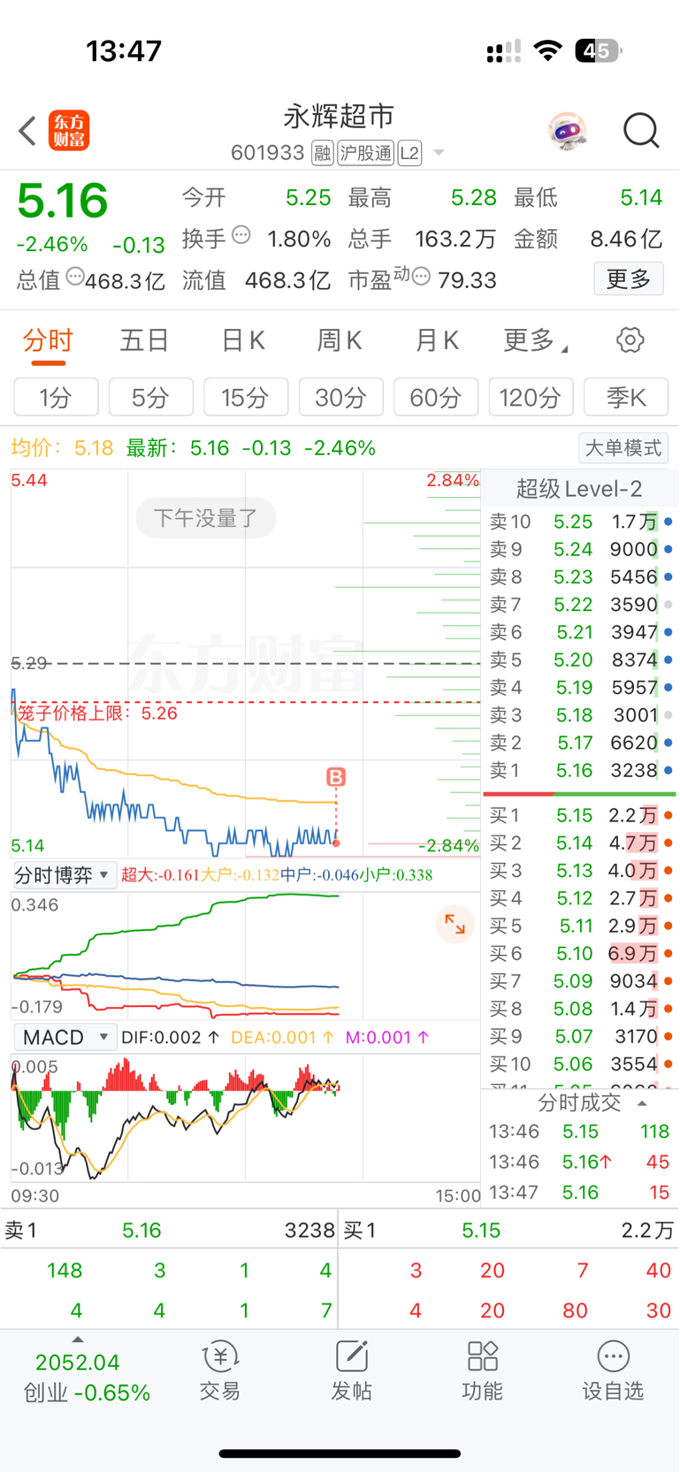
Task: Open the 更多 chart period dropdown
Action: [x=536, y=340]
